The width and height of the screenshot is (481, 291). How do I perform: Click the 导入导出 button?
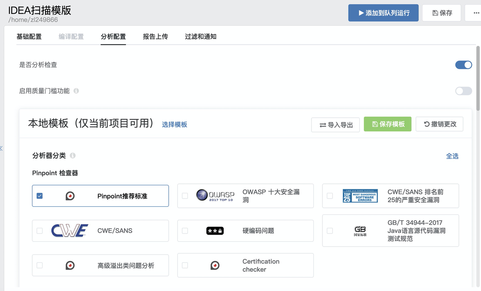tap(335, 125)
